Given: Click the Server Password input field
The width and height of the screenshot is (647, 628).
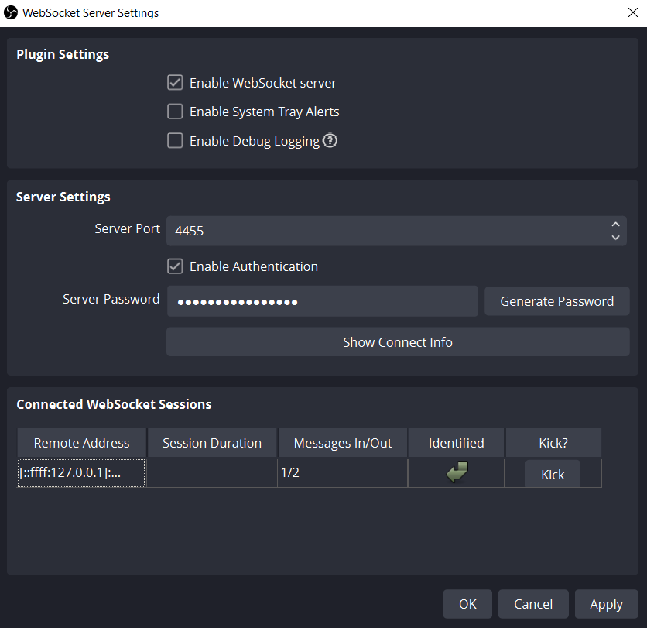Looking at the screenshot, I should pos(323,301).
